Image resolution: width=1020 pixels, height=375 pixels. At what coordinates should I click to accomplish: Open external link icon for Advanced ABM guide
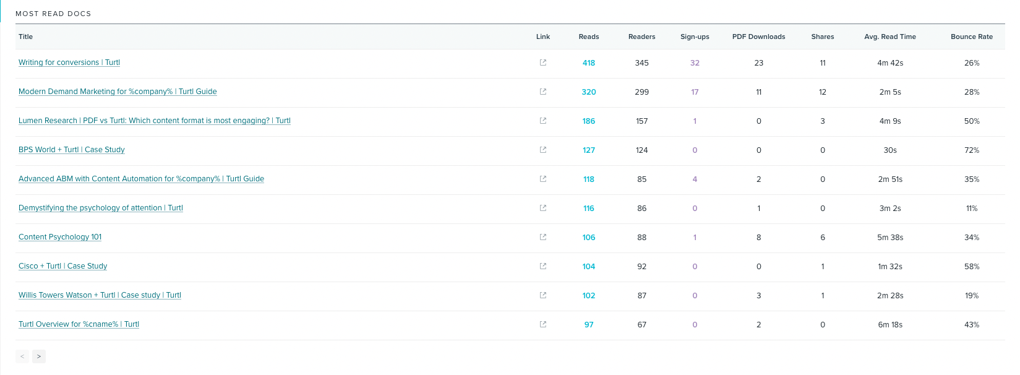[543, 179]
